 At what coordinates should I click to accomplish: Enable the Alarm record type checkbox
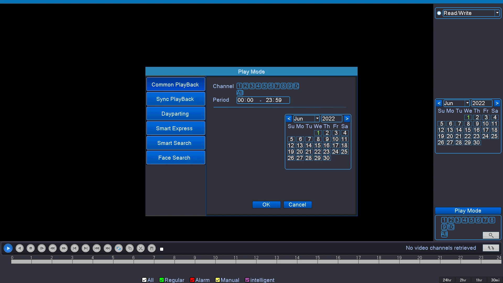coord(192,280)
